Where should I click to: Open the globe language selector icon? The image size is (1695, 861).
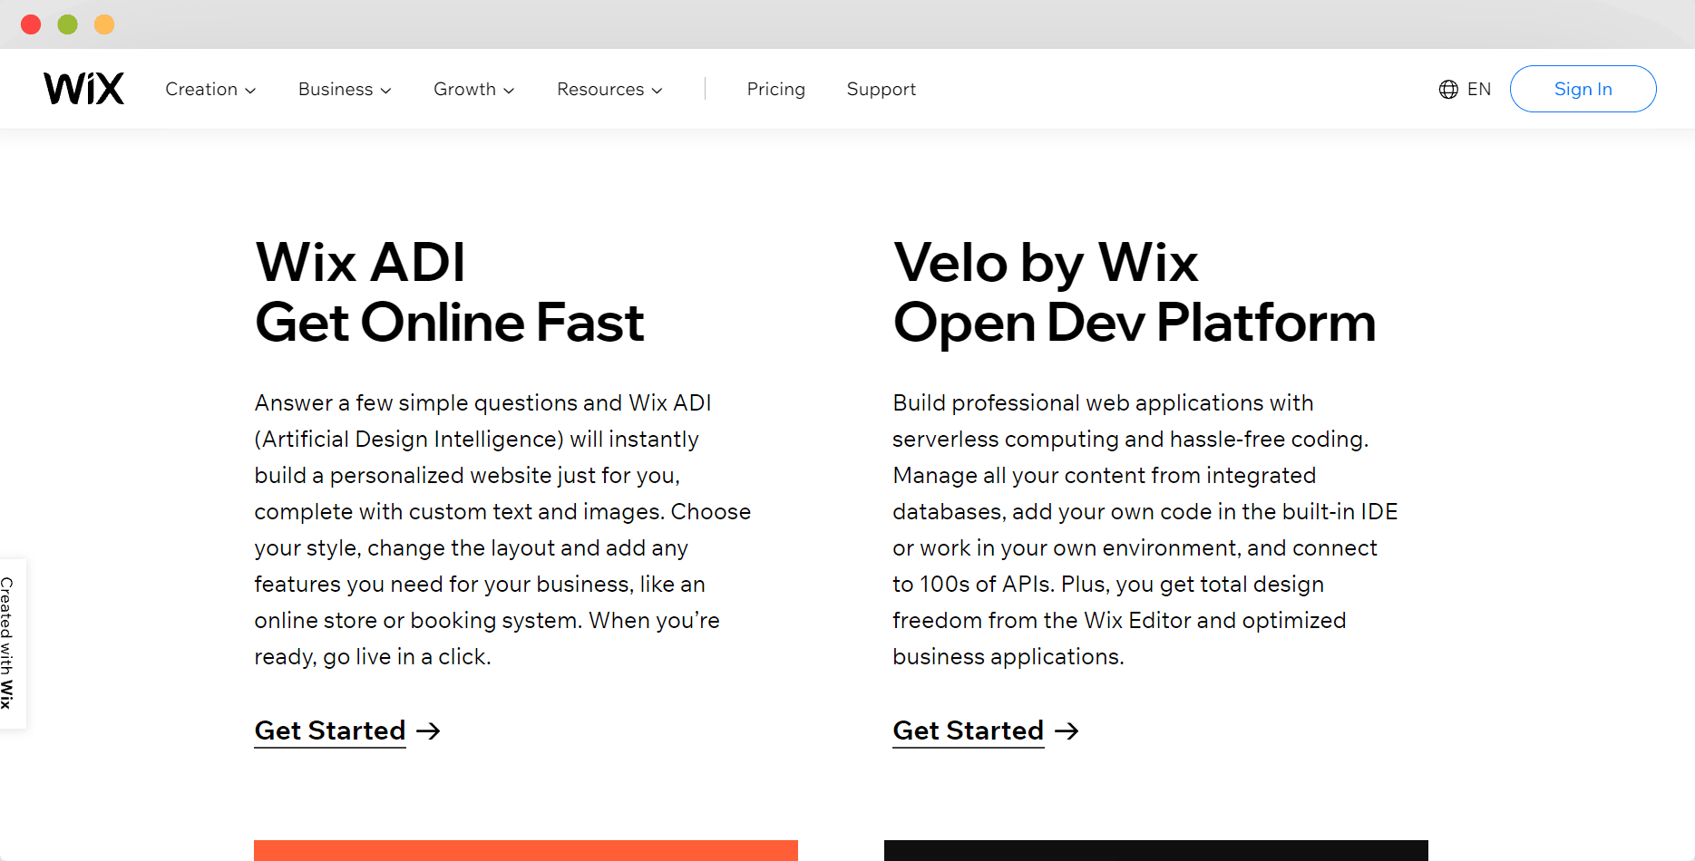click(1448, 89)
